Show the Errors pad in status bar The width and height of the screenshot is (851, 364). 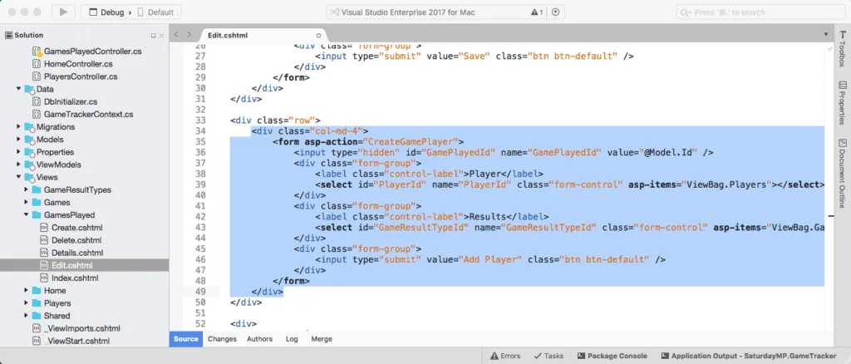[x=505, y=356]
